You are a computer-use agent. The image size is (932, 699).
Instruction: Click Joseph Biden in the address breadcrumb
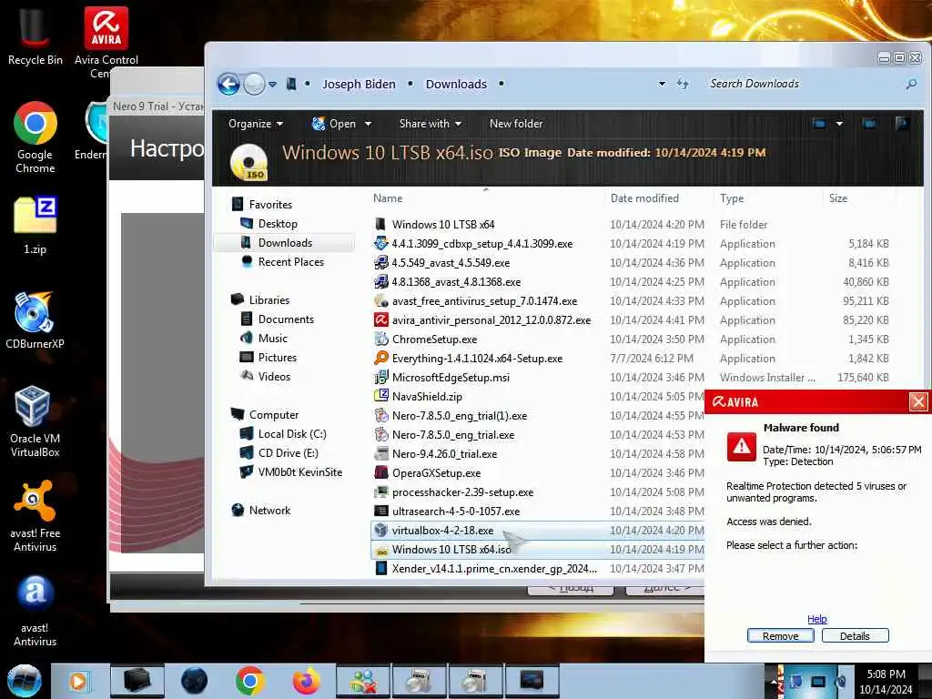[x=359, y=85]
